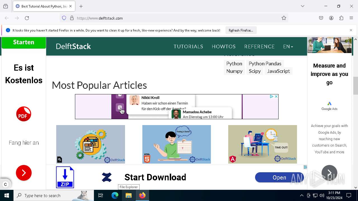Open the volume control tray icon
Screen dimensions: 358x201
322,195
